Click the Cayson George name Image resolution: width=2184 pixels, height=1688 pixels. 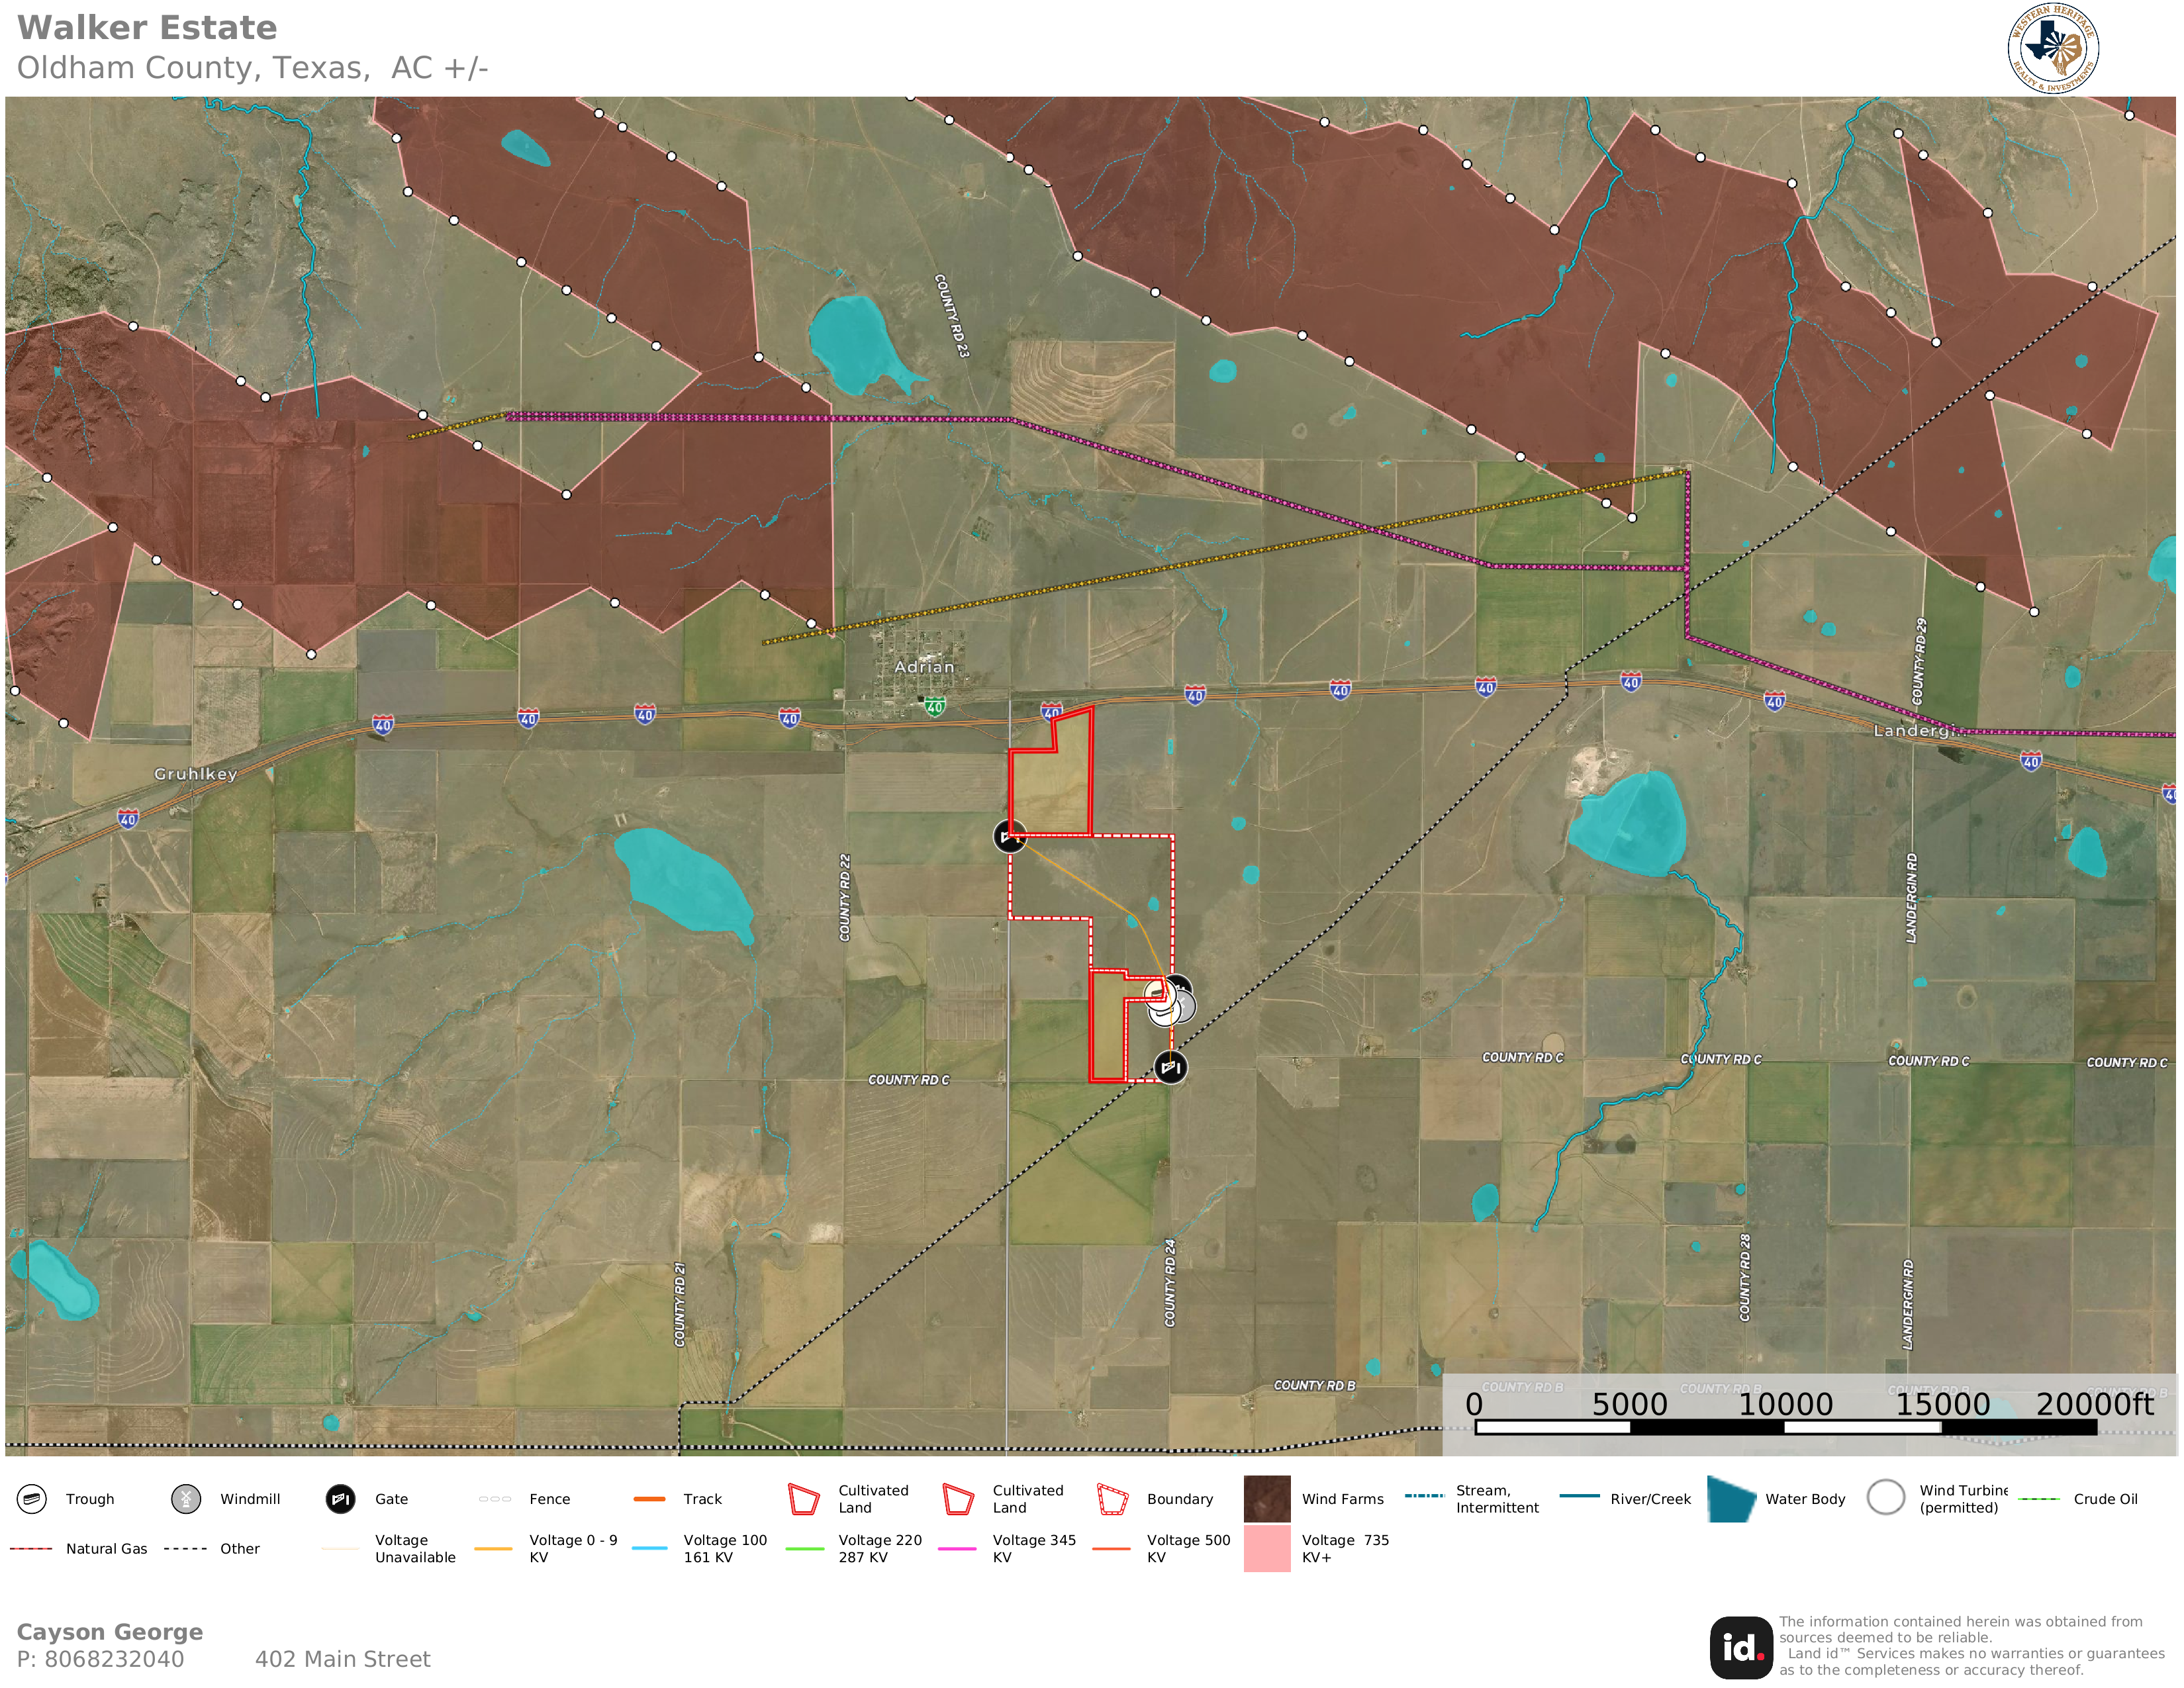coord(110,1632)
